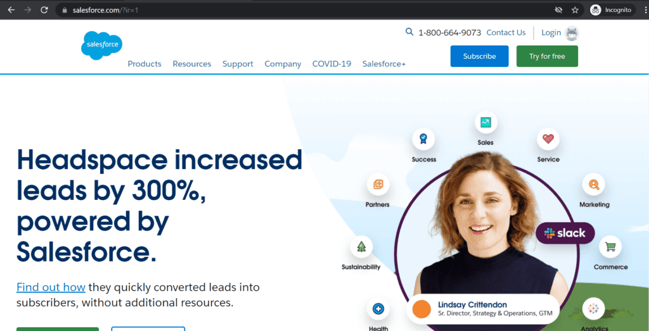Click the blue Subscribe button
The width and height of the screenshot is (649, 331).
coord(479,56)
